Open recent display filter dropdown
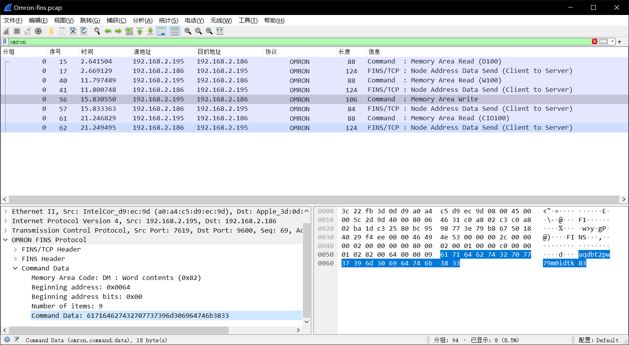The width and height of the screenshot is (629, 345). [x=612, y=41]
